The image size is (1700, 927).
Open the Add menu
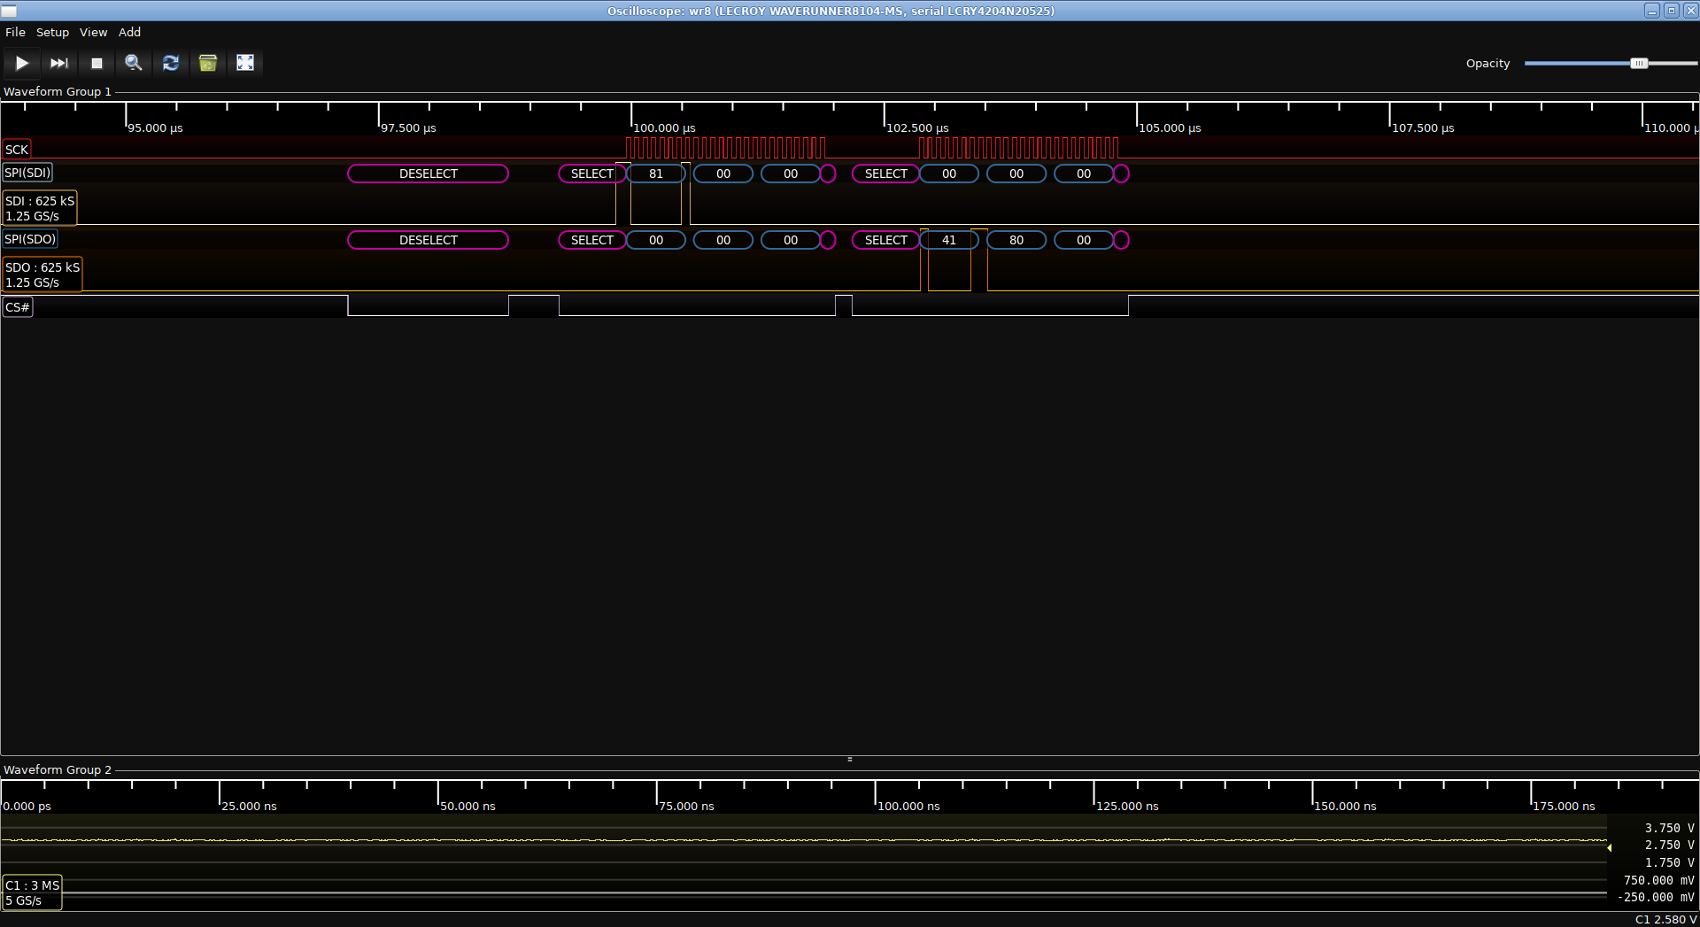pos(129,32)
